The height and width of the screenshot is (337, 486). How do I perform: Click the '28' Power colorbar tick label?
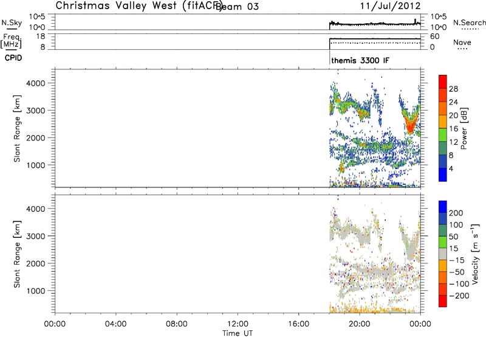click(x=453, y=89)
